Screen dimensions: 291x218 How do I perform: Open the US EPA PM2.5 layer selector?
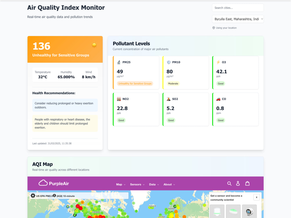point(79,196)
